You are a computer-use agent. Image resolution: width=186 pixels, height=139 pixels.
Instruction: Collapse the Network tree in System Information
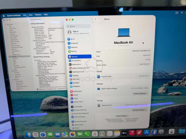[x=11, y=71]
